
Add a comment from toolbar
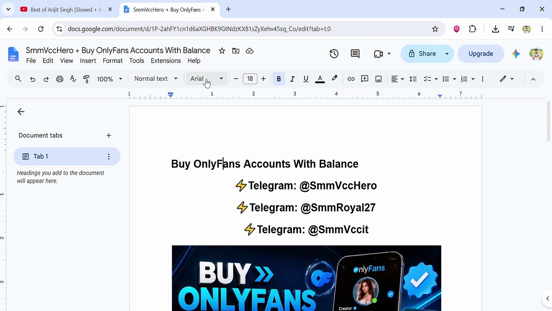[365, 79]
